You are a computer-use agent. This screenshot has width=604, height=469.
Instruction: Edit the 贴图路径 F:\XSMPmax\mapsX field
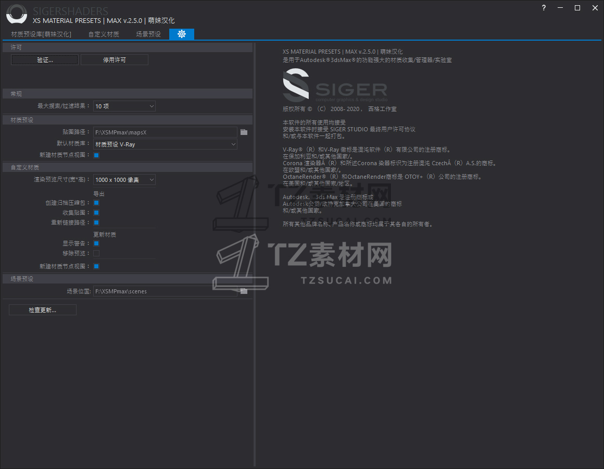tap(165, 132)
